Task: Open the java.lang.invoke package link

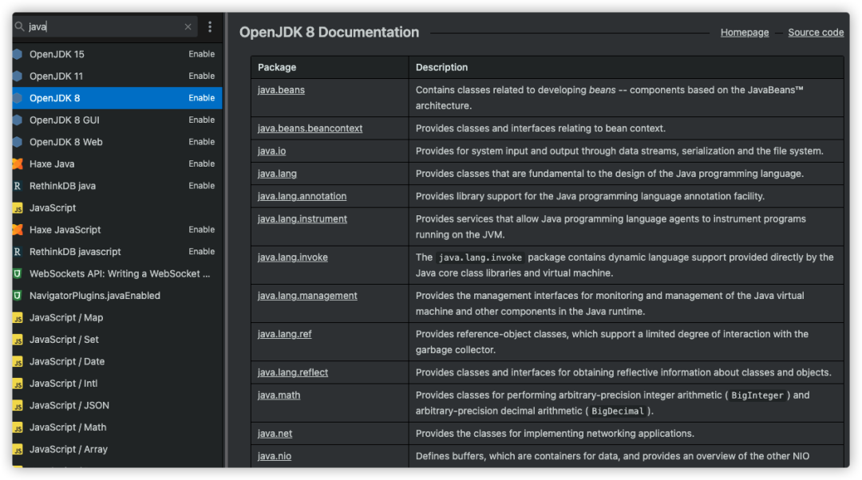Action: pyautogui.click(x=292, y=258)
